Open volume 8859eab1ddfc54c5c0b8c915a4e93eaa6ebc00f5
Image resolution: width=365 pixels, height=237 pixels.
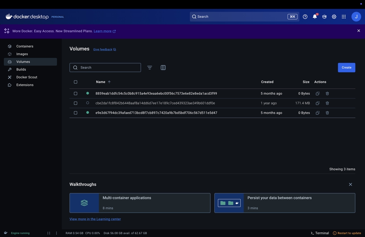[x=156, y=93]
